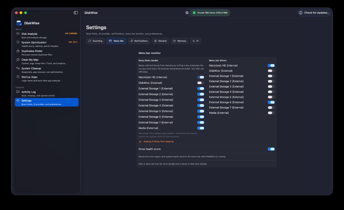Select the Settings sidebar item

click(x=46, y=102)
